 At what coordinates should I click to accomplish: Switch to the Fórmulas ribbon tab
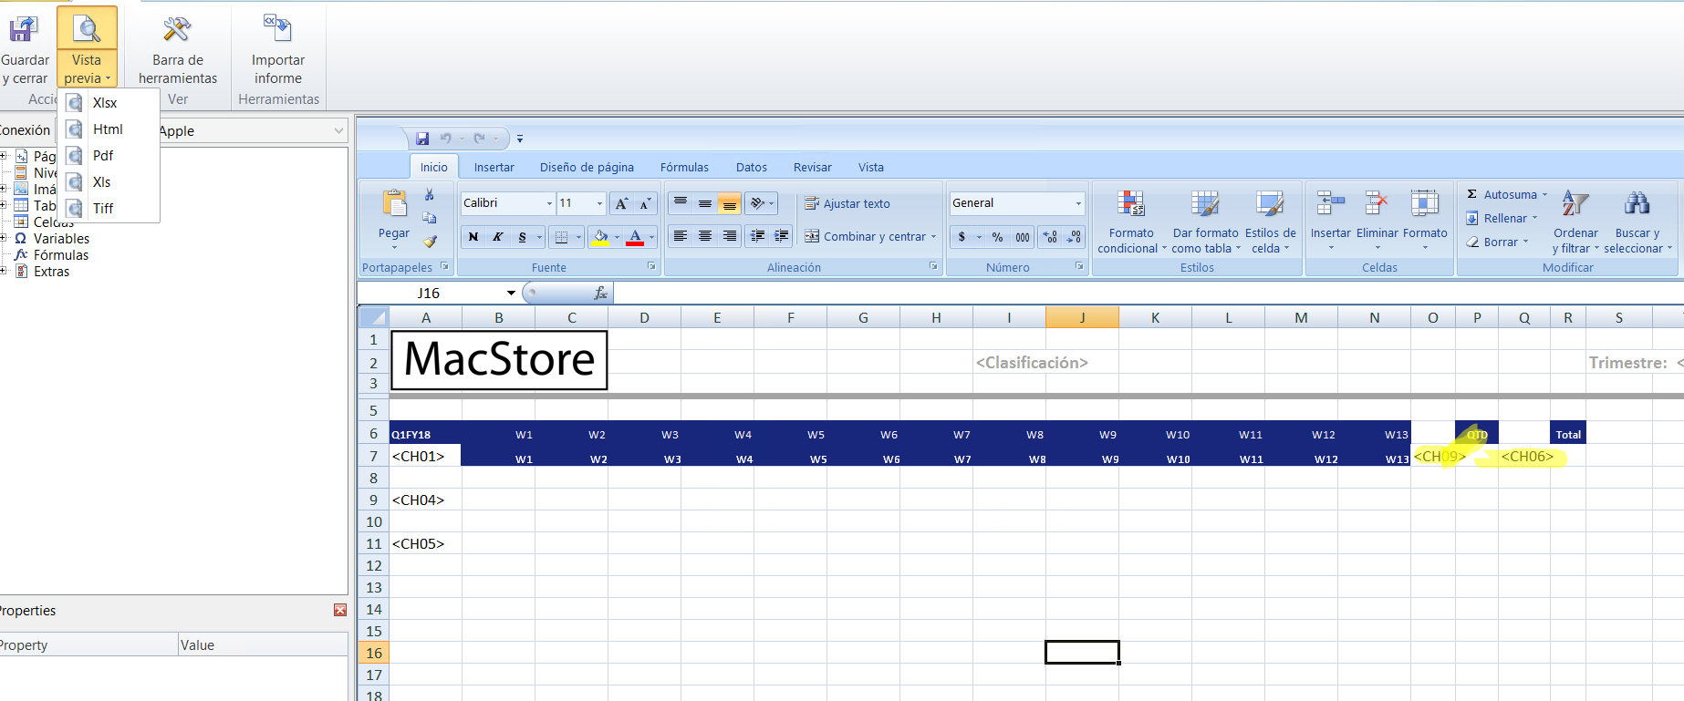(684, 167)
